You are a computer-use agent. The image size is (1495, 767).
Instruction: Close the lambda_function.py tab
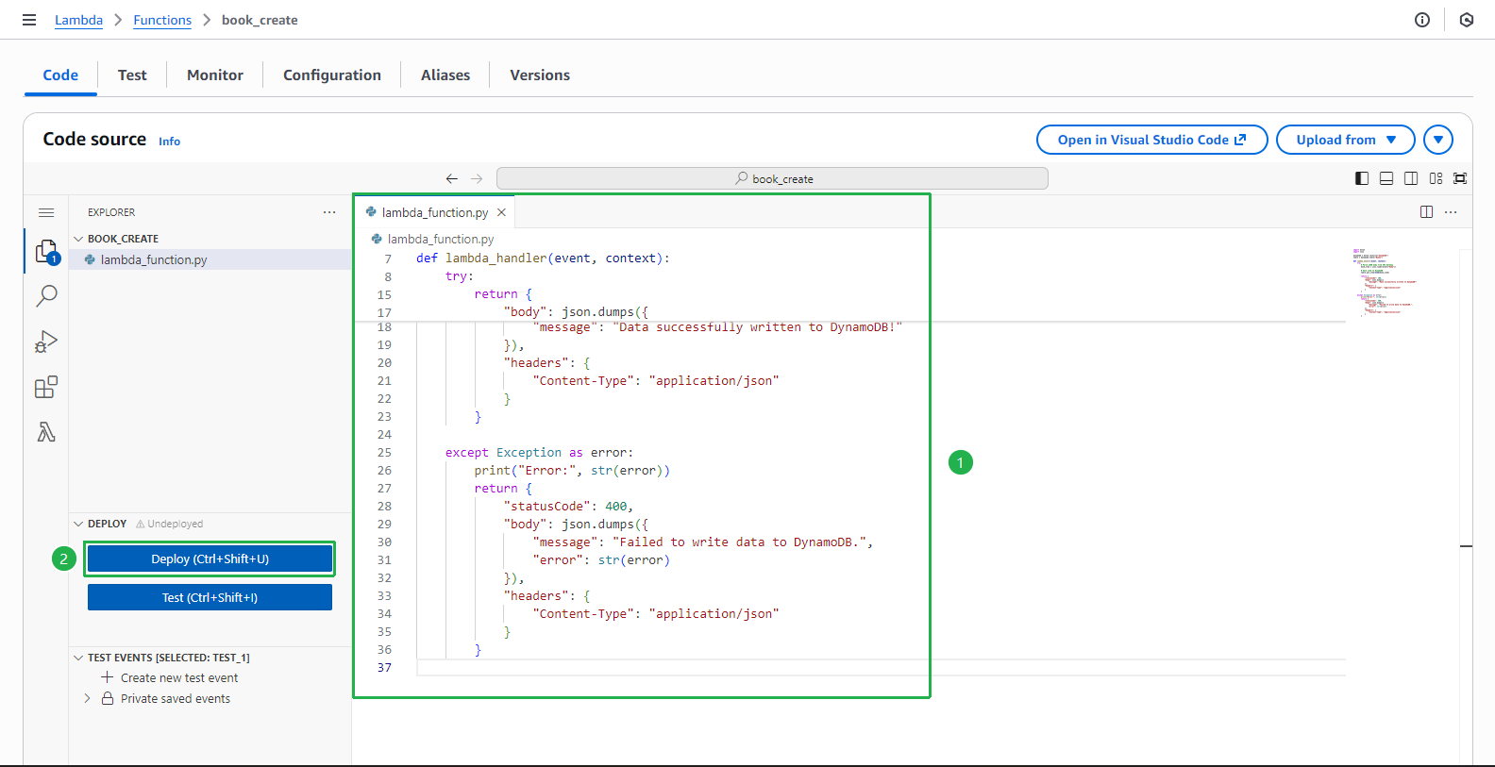502,212
